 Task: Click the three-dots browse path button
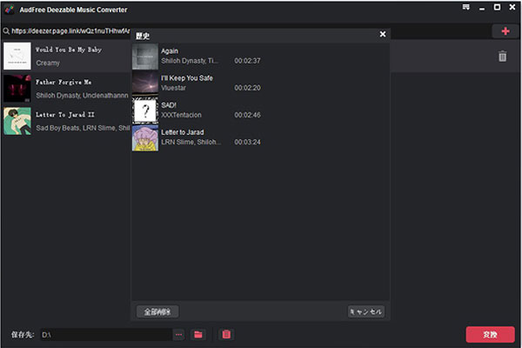178,334
